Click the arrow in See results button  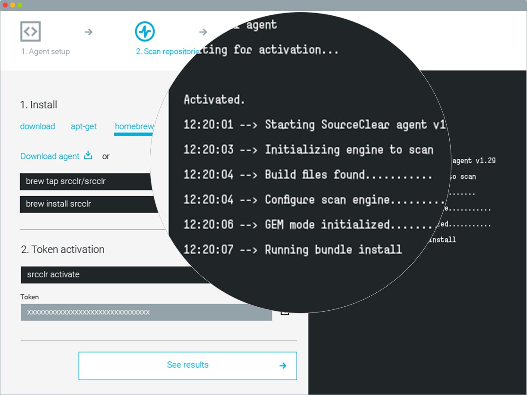[283, 366]
